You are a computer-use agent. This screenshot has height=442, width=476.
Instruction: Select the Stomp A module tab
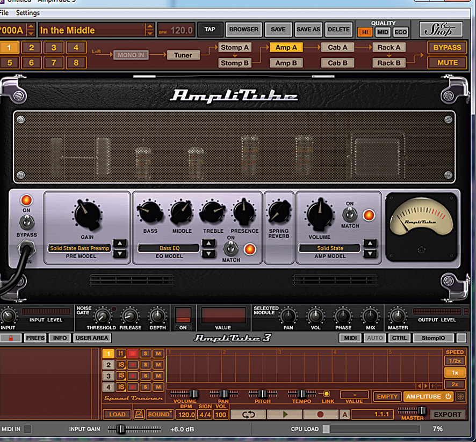pyautogui.click(x=235, y=48)
